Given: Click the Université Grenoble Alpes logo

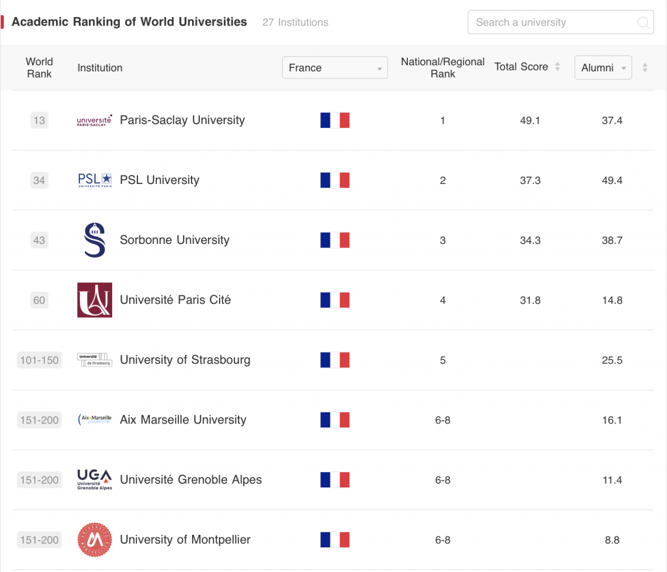Looking at the screenshot, I should (94, 480).
